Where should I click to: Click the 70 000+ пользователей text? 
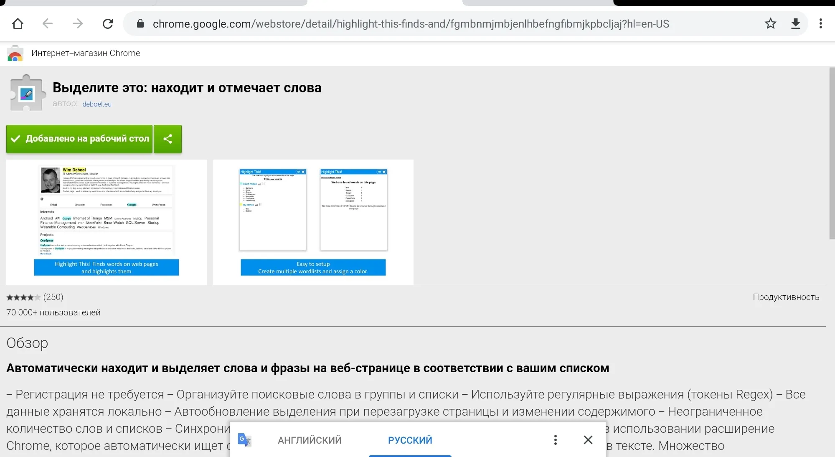tap(53, 312)
